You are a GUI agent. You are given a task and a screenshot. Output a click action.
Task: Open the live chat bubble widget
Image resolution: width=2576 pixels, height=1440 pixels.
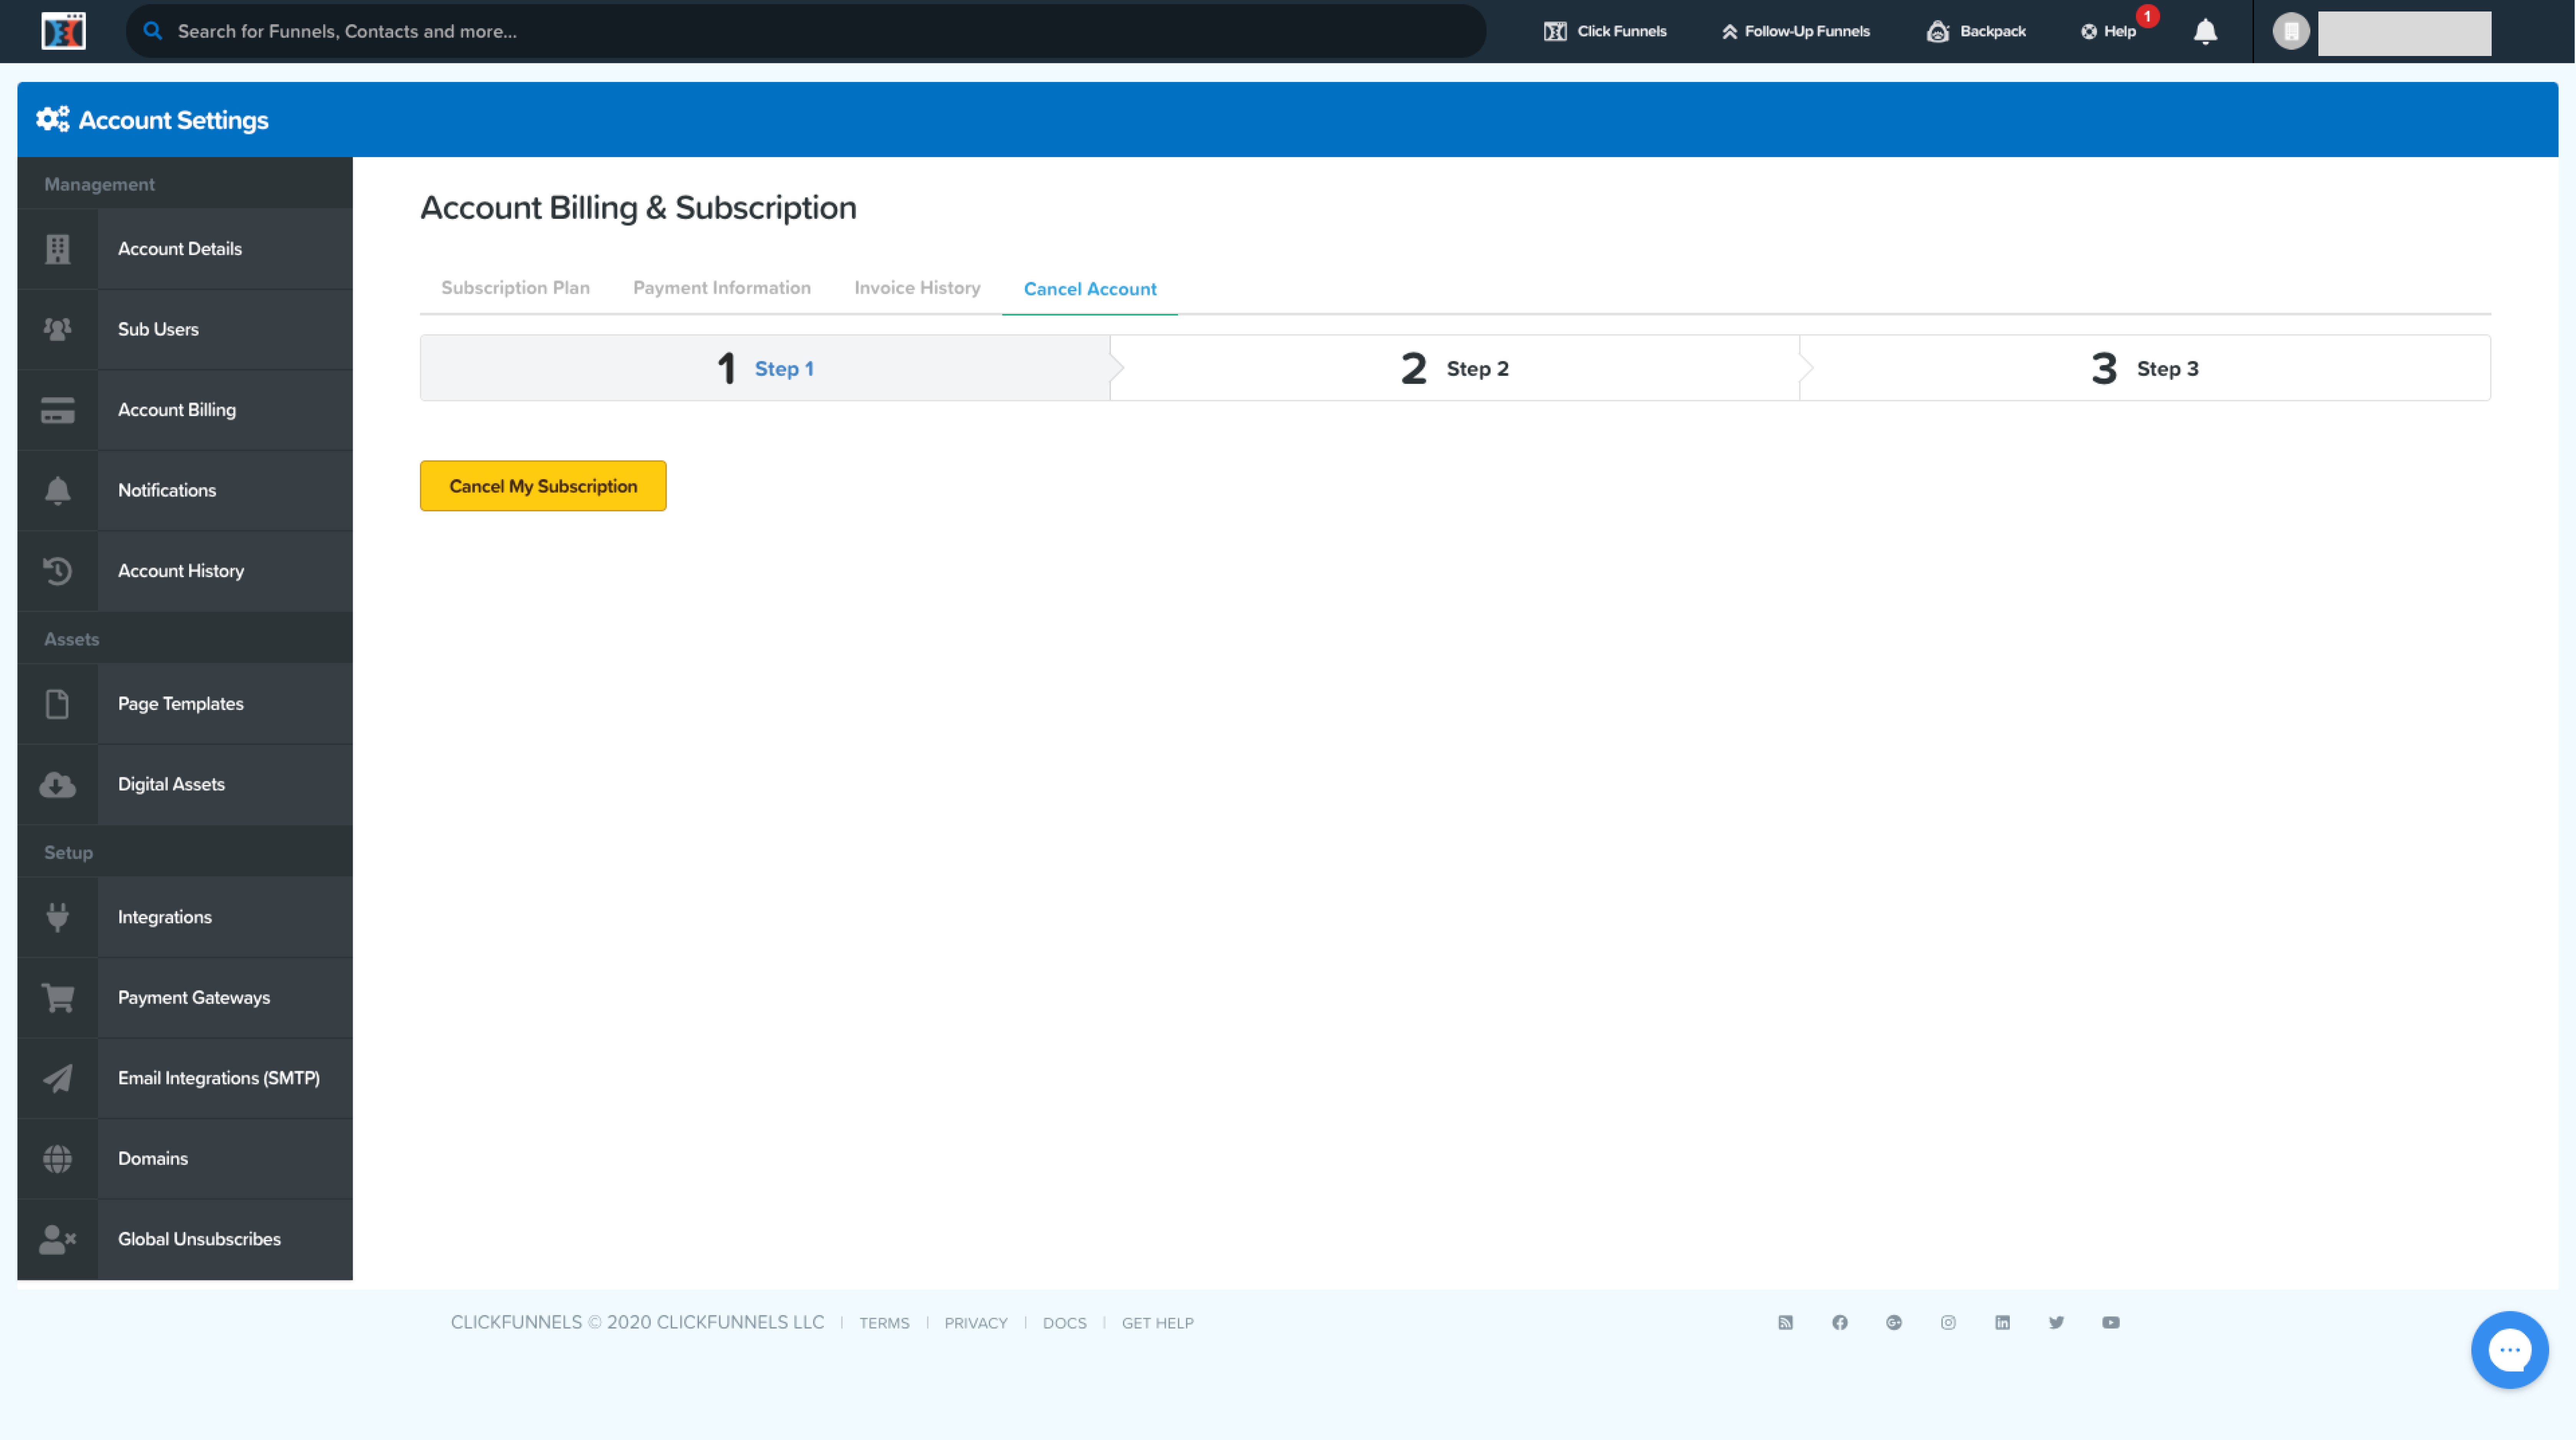coord(2509,1350)
